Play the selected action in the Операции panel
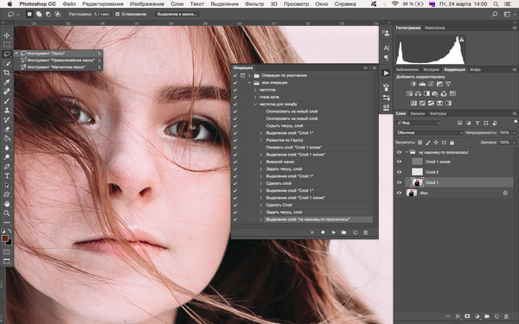This screenshot has width=519, height=324. (333, 232)
